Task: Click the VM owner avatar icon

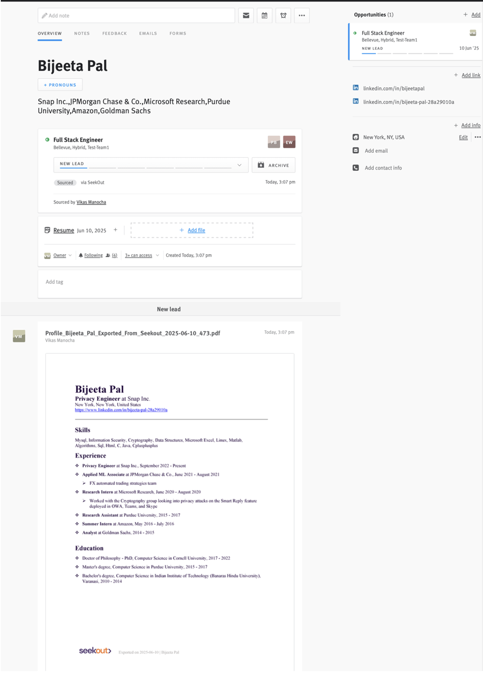Action: (47, 256)
